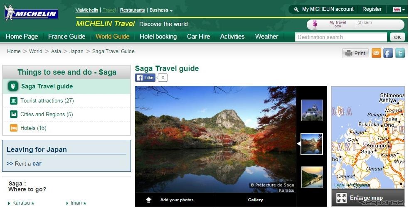This screenshot has height=210, width=409.
Task: Expand the Business dropdown menu
Action: [161, 10]
